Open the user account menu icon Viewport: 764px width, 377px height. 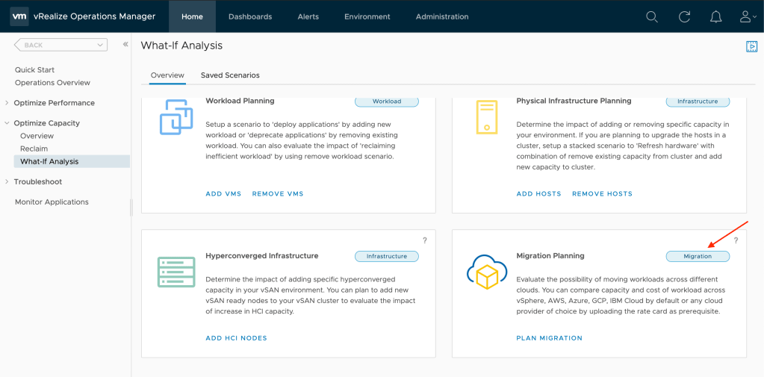coord(746,16)
